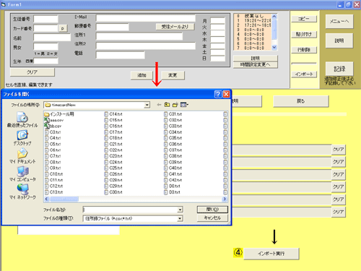Click the small p button beside カード番号
The width and height of the screenshot is (361, 271).
(x=63, y=28)
